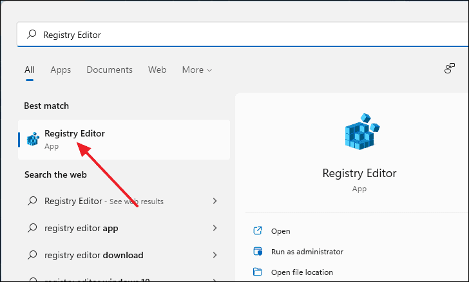Click the Run as administrator shield icon
The image size is (469, 282).
pos(258,251)
